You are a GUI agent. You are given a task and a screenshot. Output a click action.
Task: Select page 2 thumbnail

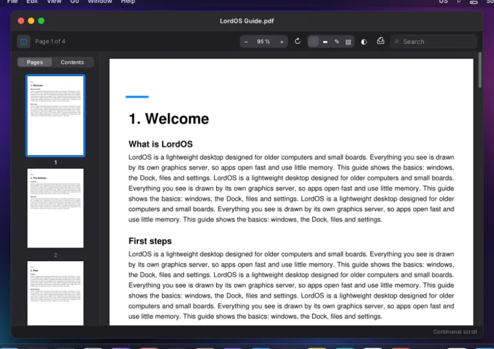(x=56, y=208)
